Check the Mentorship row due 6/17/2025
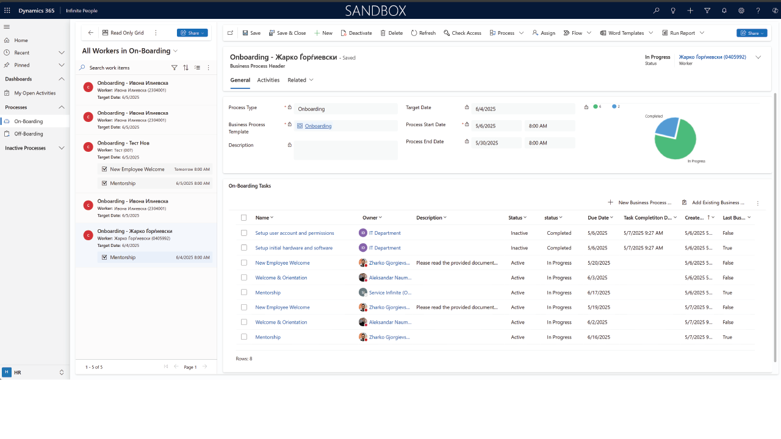Viewport: 781px width, 439px height. pyautogui.click(x=244, y=293)
